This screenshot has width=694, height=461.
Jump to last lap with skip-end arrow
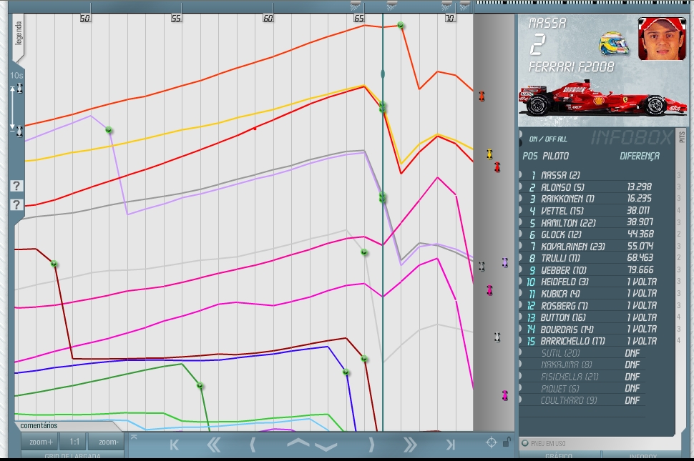click(450, 445)
